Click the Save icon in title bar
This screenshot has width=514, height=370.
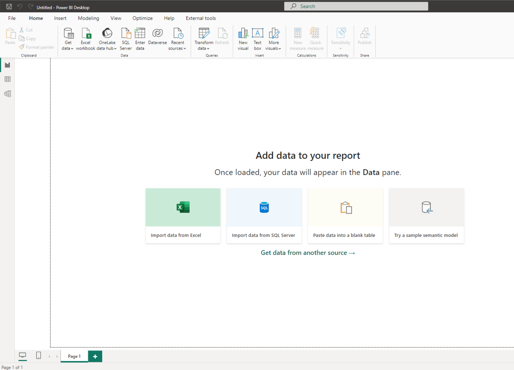coord(9,7)
